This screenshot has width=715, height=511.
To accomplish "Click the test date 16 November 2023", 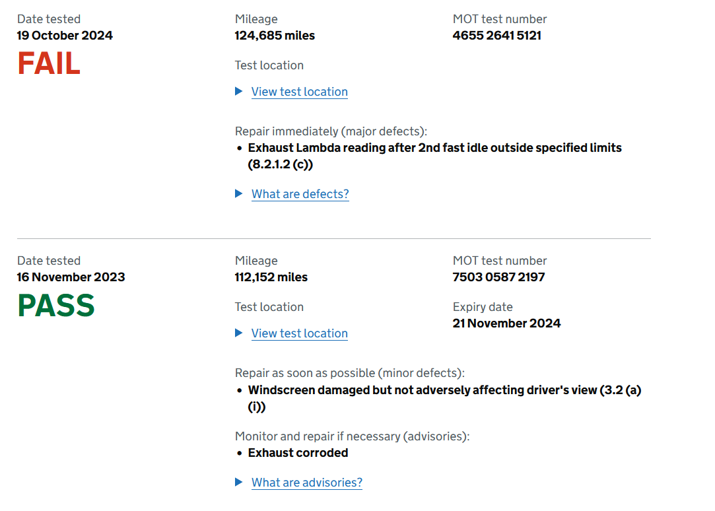I will pos(71,277).
